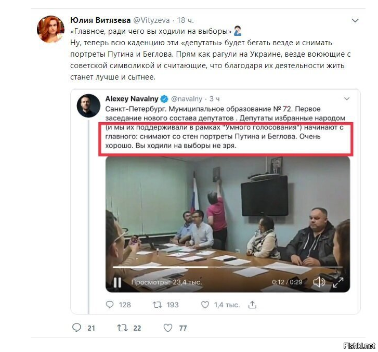Pause the embedded video playback
Viewport: 378px width, 352px height.
pos(118,282)
